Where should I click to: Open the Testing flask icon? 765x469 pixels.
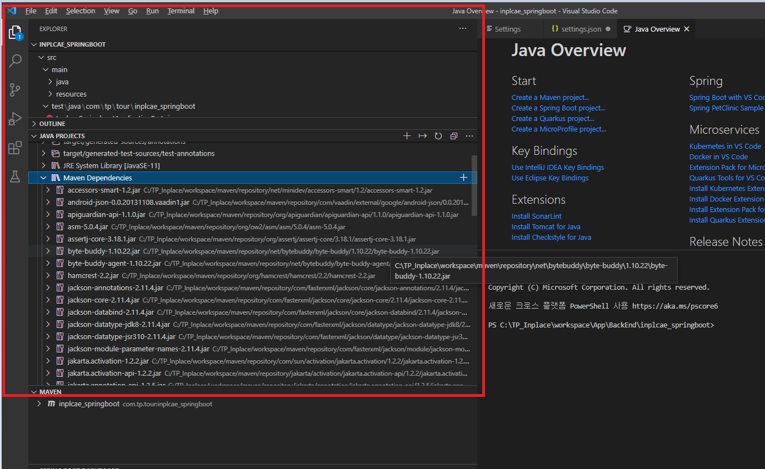point(15,176)
